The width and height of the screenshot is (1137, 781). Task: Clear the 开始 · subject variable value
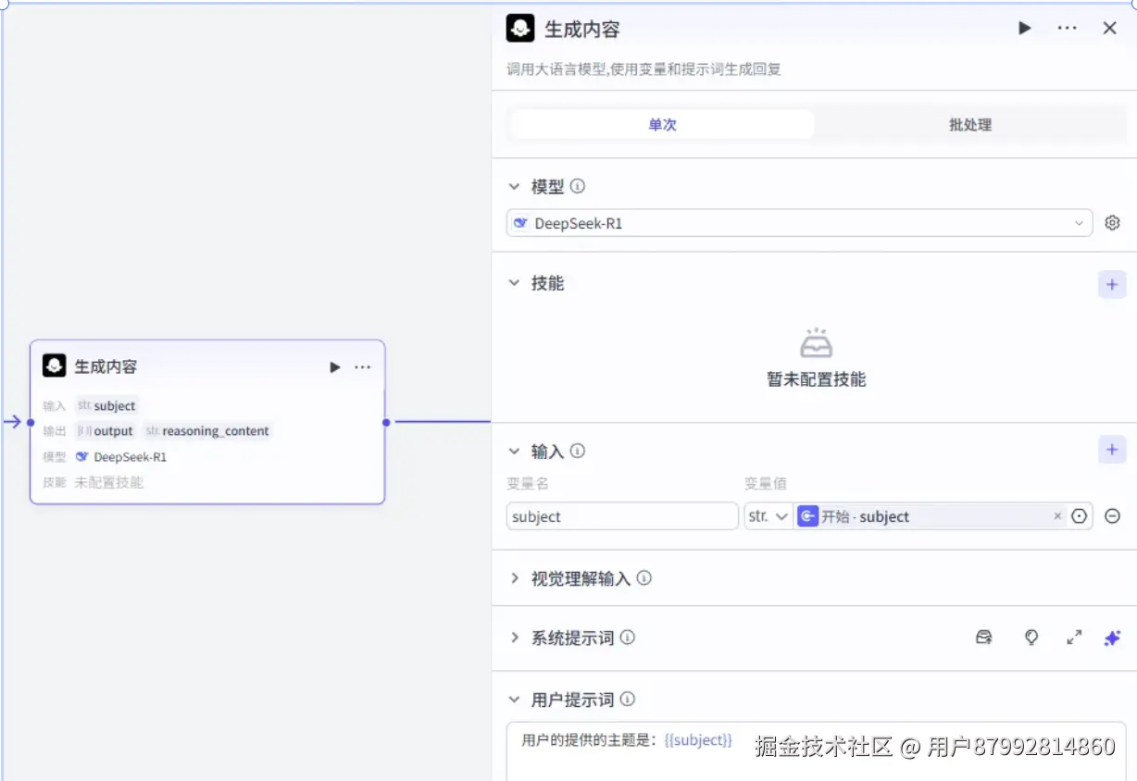tap(1057, 516)
